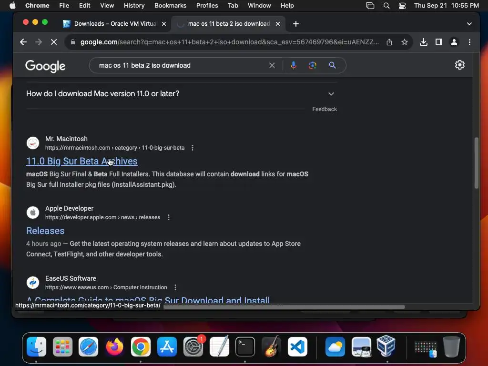Viewport: 488px width, 366px height.
Task: Open Apple Developer Releases link
Action: click(x=45, y=231)
